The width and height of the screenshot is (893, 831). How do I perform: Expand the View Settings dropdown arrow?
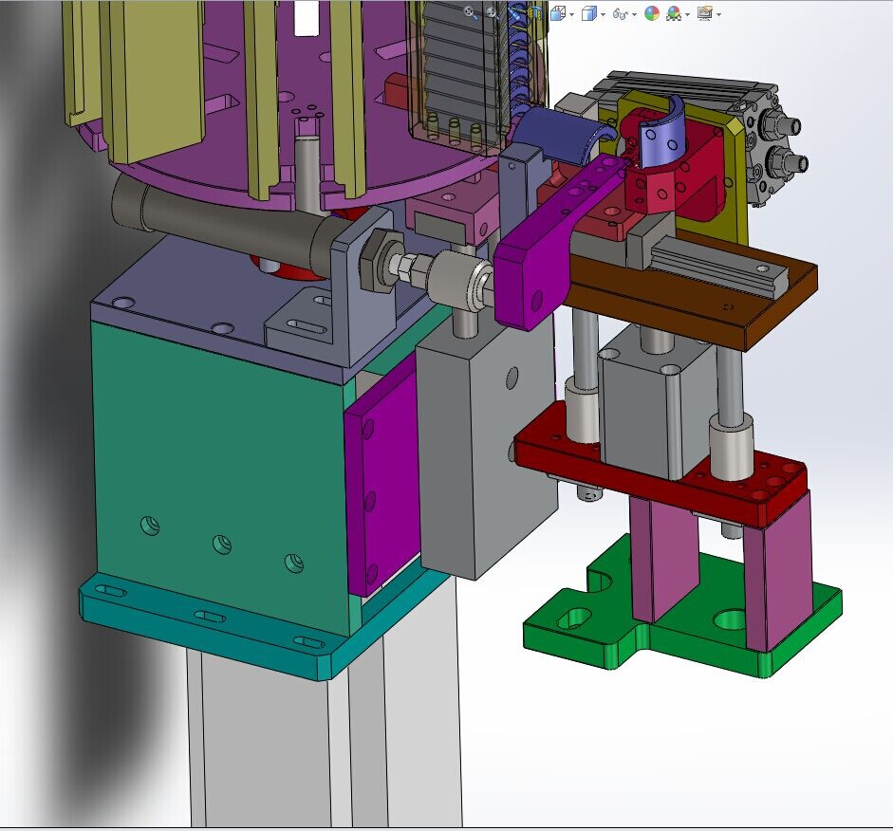718,14
